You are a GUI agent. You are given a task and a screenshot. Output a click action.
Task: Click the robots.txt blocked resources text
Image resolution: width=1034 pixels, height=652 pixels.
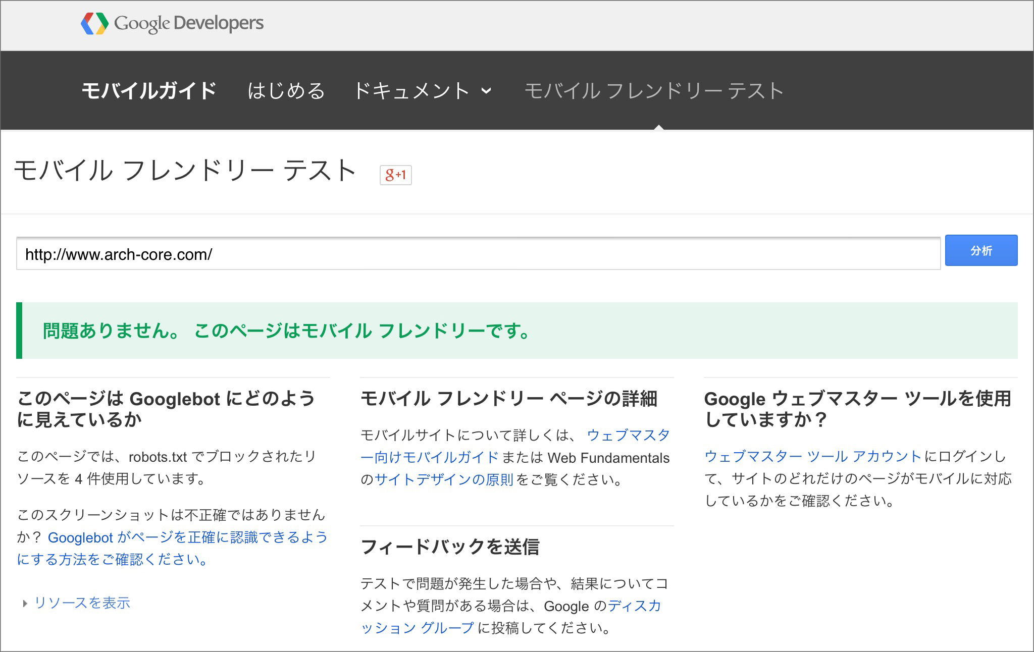(x=167, y=467)
